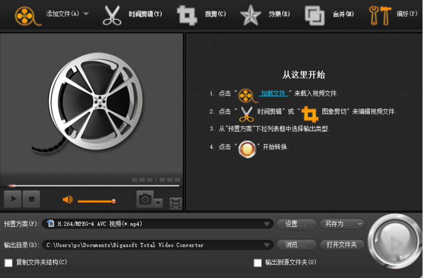Open the H.264/MPEG-4 preset dropdown
Image resolution: width=423 pixels, height=278 pixels.
(268, 224)
